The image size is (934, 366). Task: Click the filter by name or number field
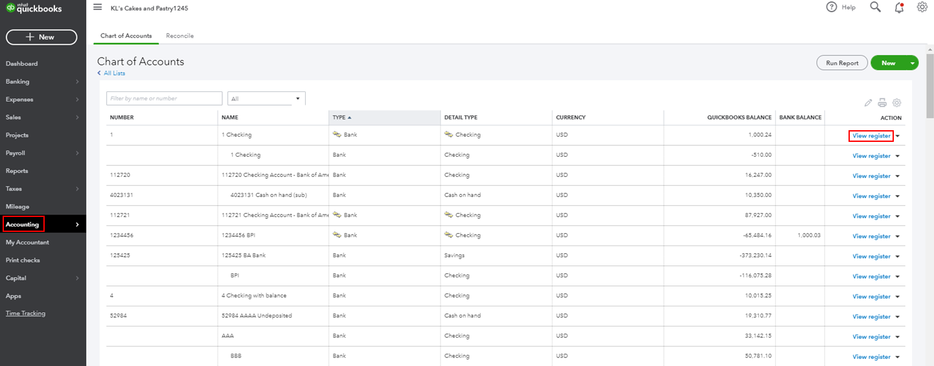(x=165, y=98)
